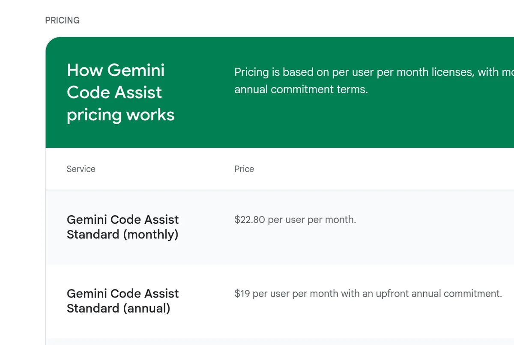514x345 pixels.
Task: Click the PRICING section label
Action: coord(63,21)
